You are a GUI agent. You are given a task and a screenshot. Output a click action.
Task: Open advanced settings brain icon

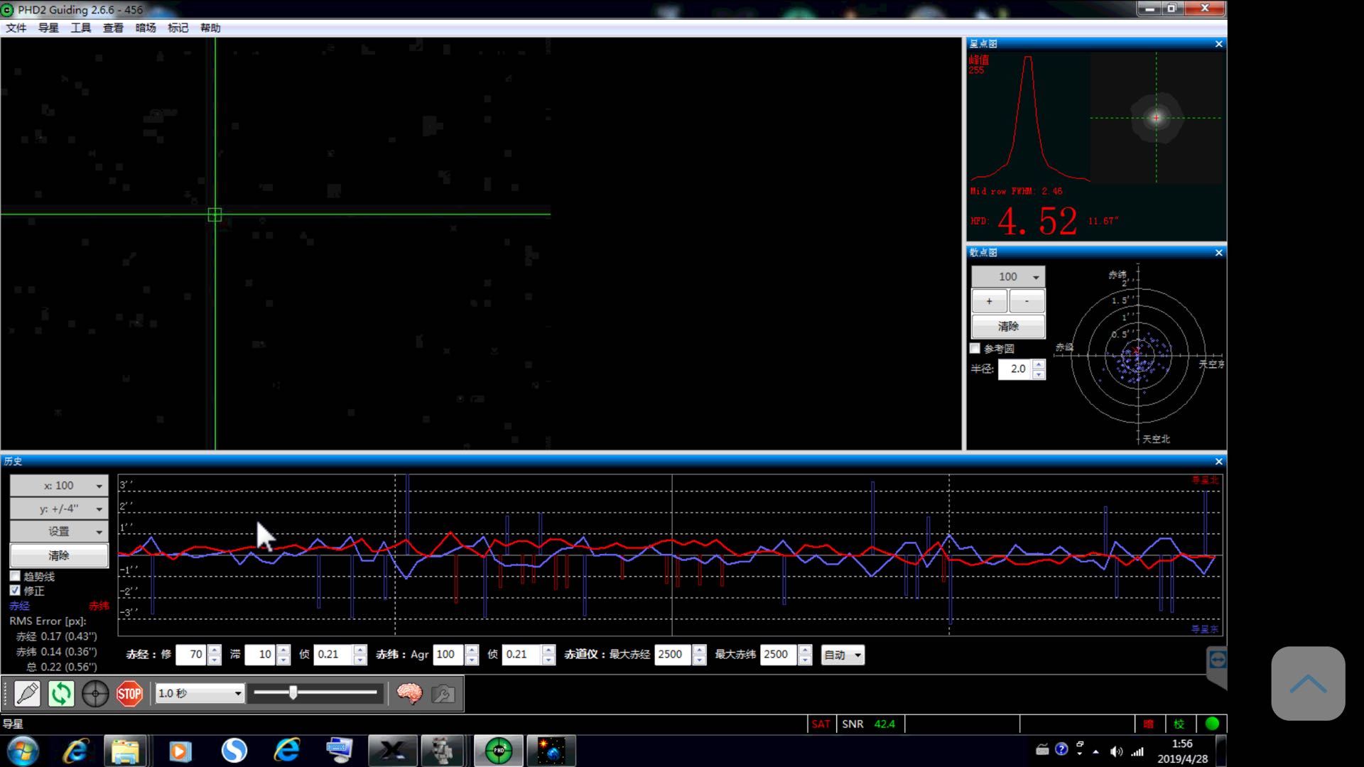pos(409,693)
